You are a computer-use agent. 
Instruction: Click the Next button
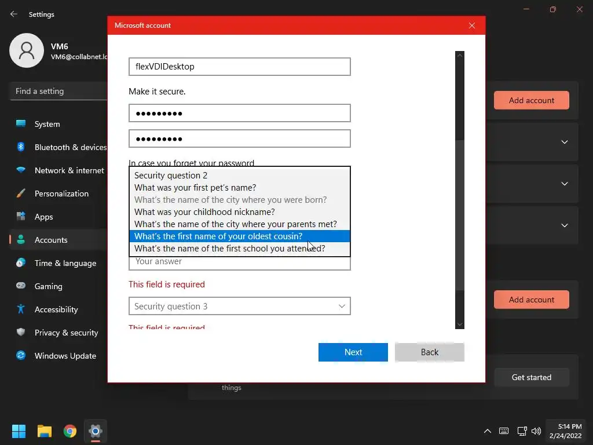tap(353, 352)
